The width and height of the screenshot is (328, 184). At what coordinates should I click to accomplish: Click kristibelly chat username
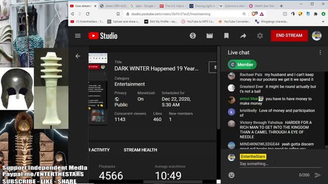[248, 110]
